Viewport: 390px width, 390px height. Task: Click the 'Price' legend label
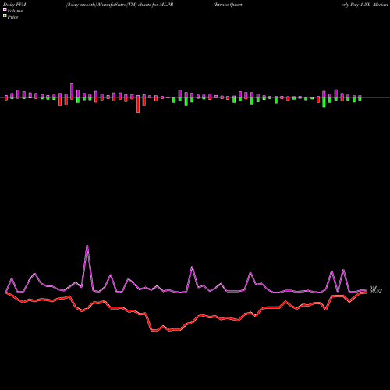pyautogui.click(x=12, y=17)
